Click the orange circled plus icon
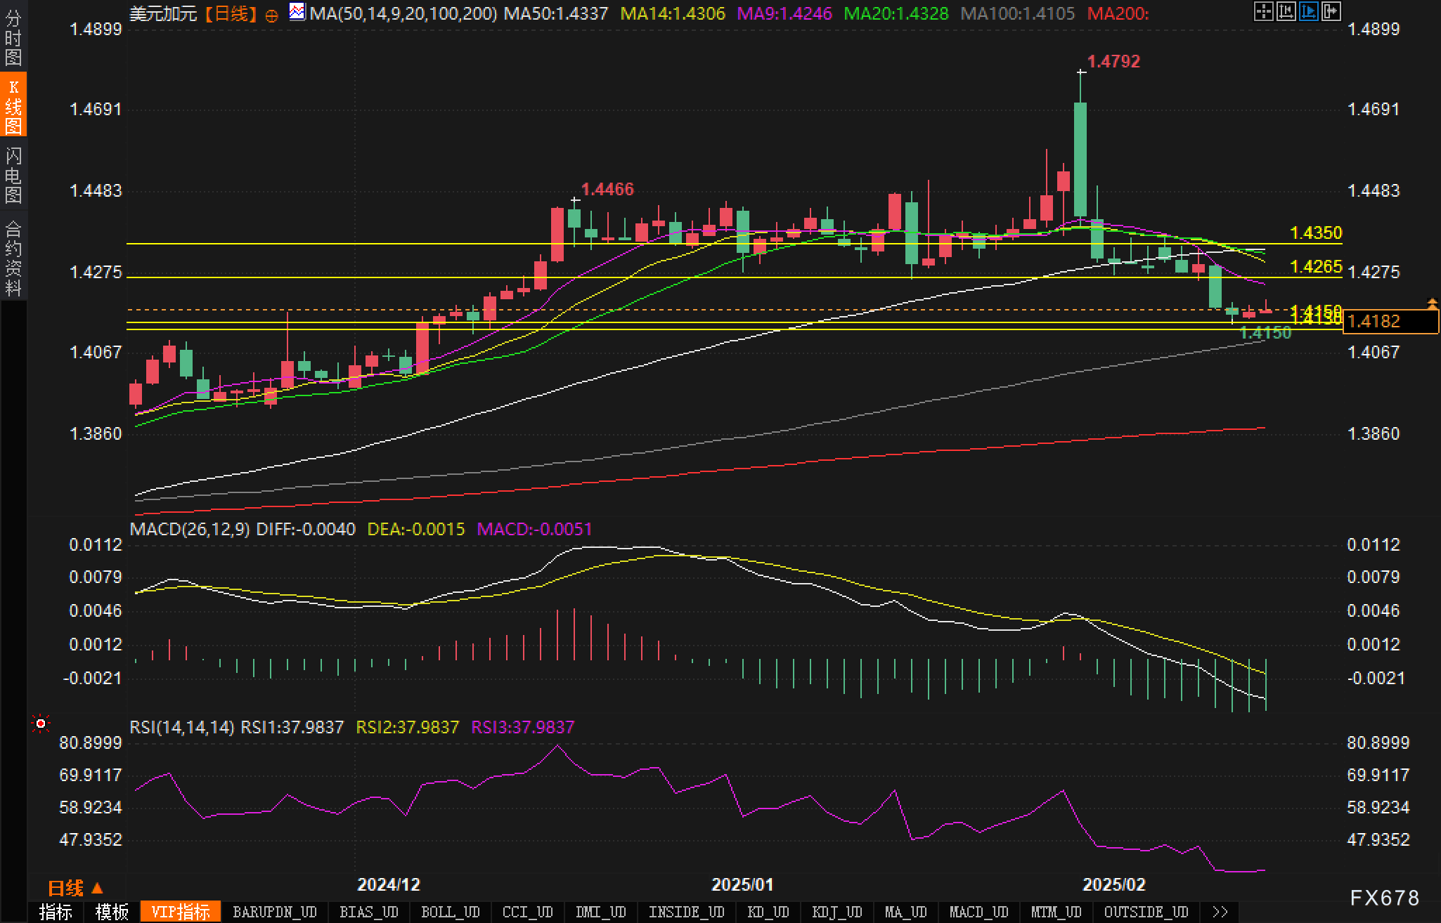This screenshot has height=923, width=1441. click(272, 15)
